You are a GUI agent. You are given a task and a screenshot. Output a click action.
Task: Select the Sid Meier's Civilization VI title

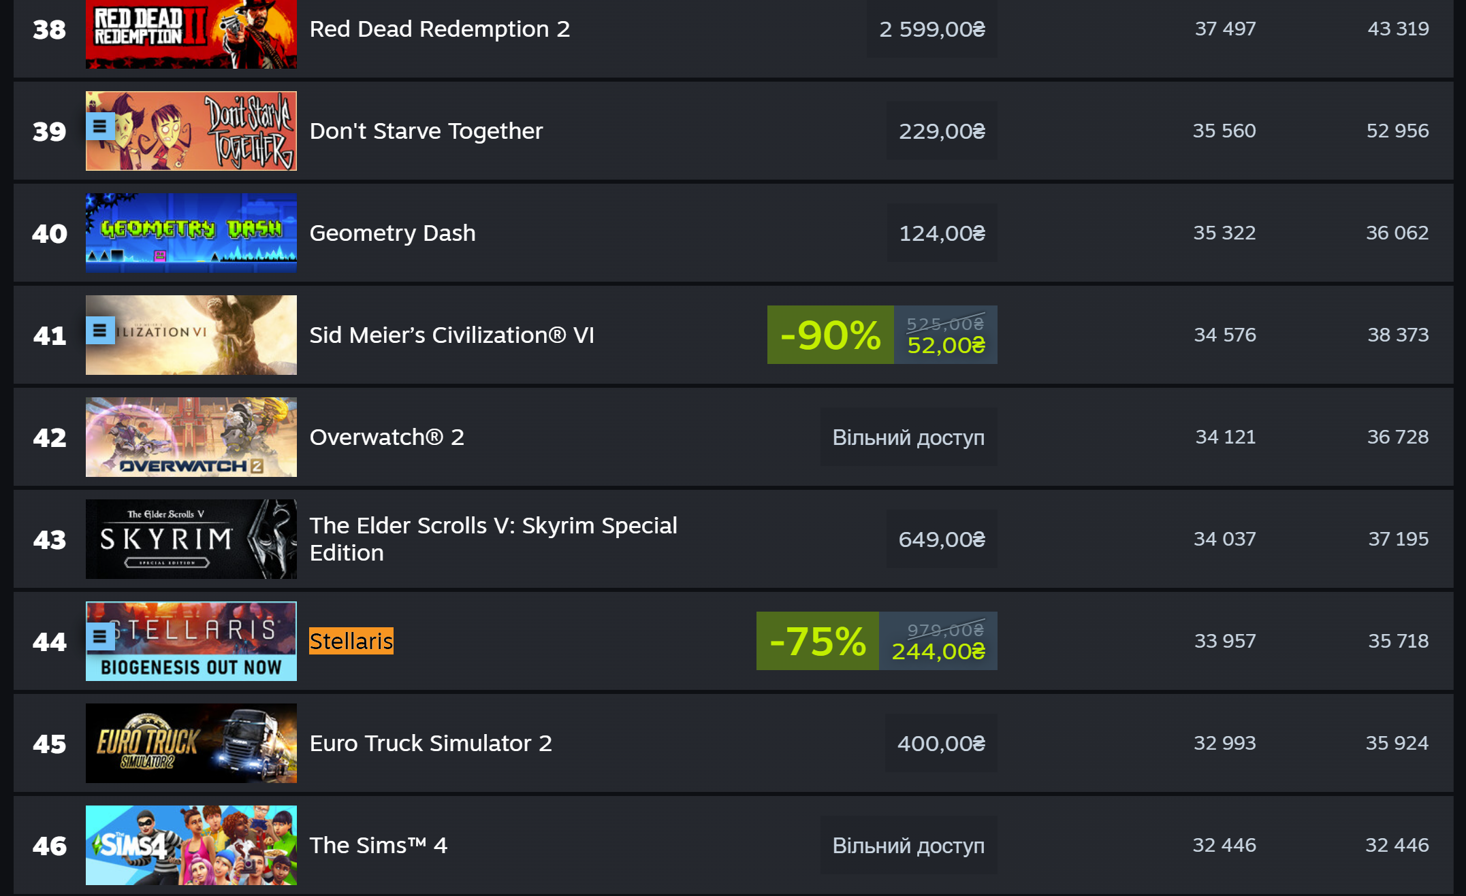coord(452,335)
